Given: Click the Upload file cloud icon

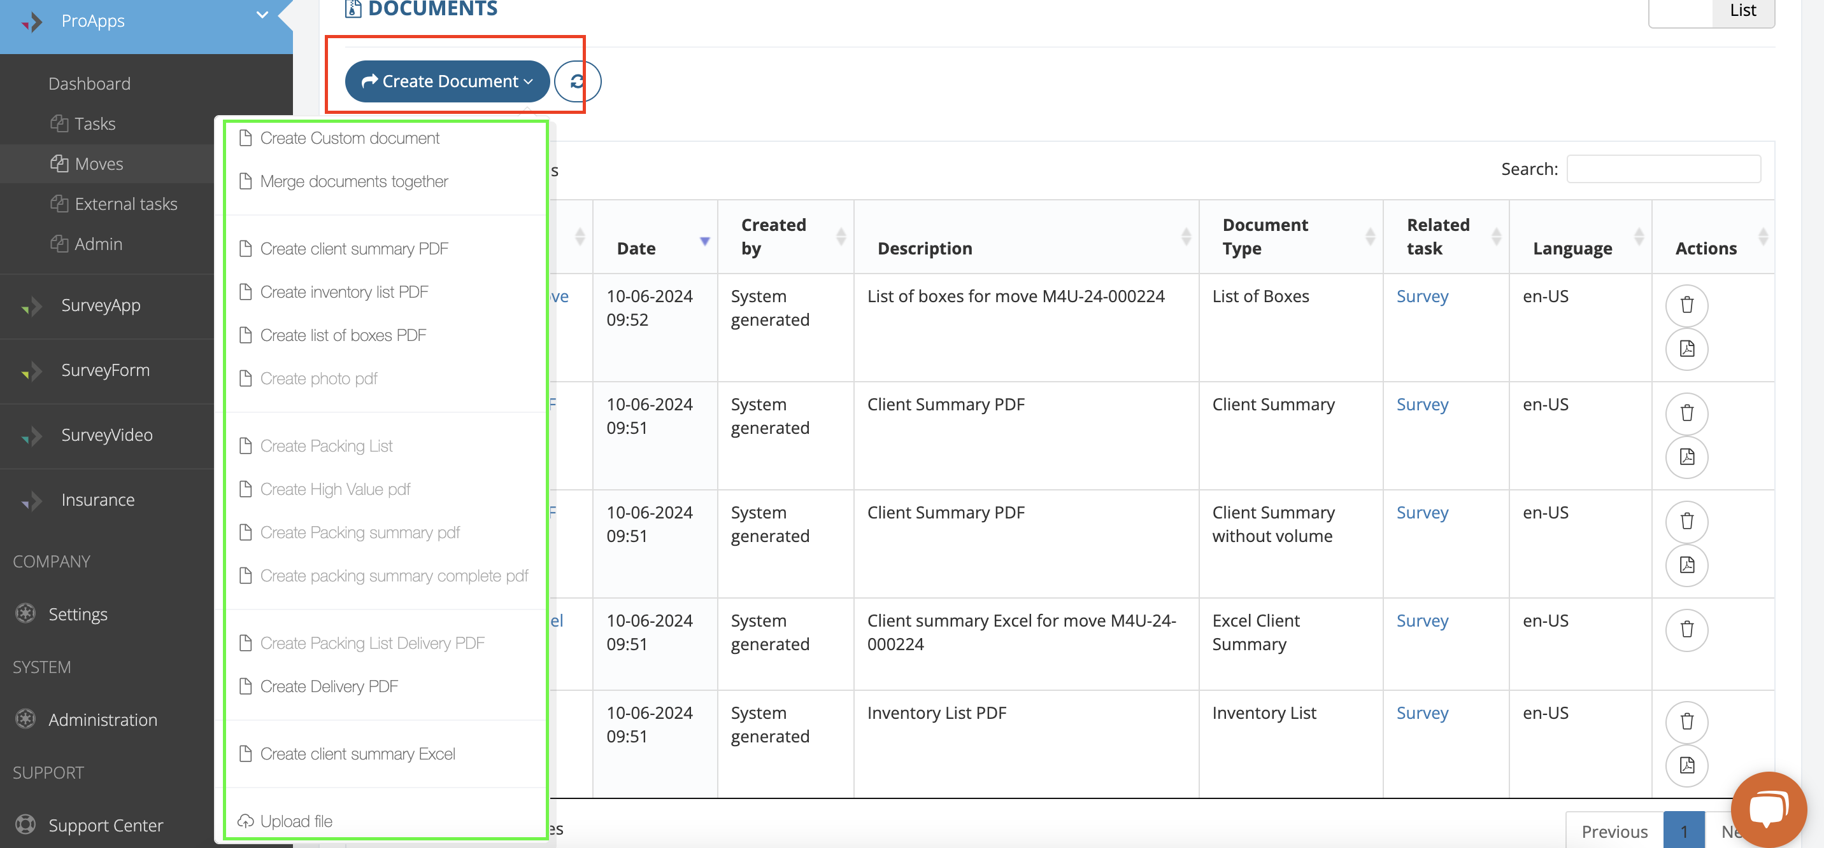Looking at the screenshot, I should [x=246, y=821].
